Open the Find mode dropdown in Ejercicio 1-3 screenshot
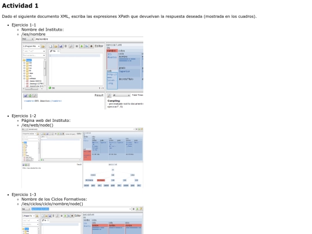312x234 pixels. 26,209
